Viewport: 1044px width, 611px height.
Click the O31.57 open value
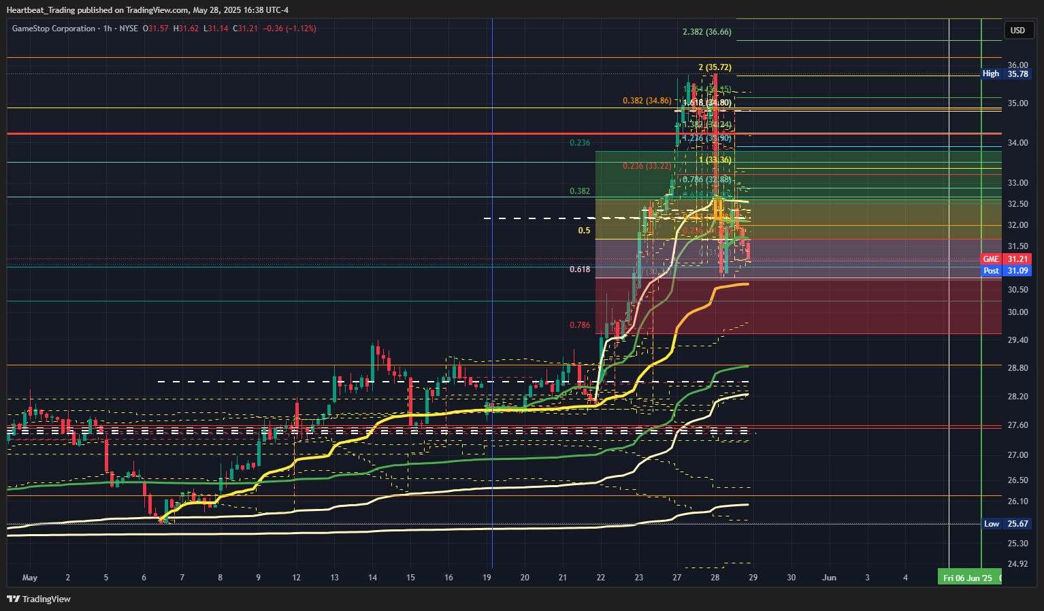click(x=155, y=29)
